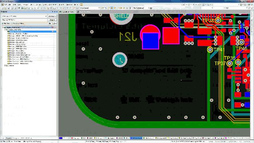The image size is (254, 143).
Task: Click the Save toolbar icon
Action: click(9, 8)
